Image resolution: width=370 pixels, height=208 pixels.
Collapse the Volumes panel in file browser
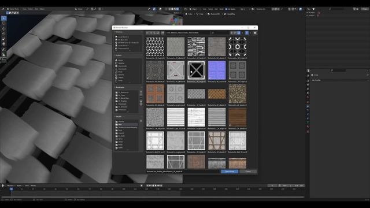[119, 32]
